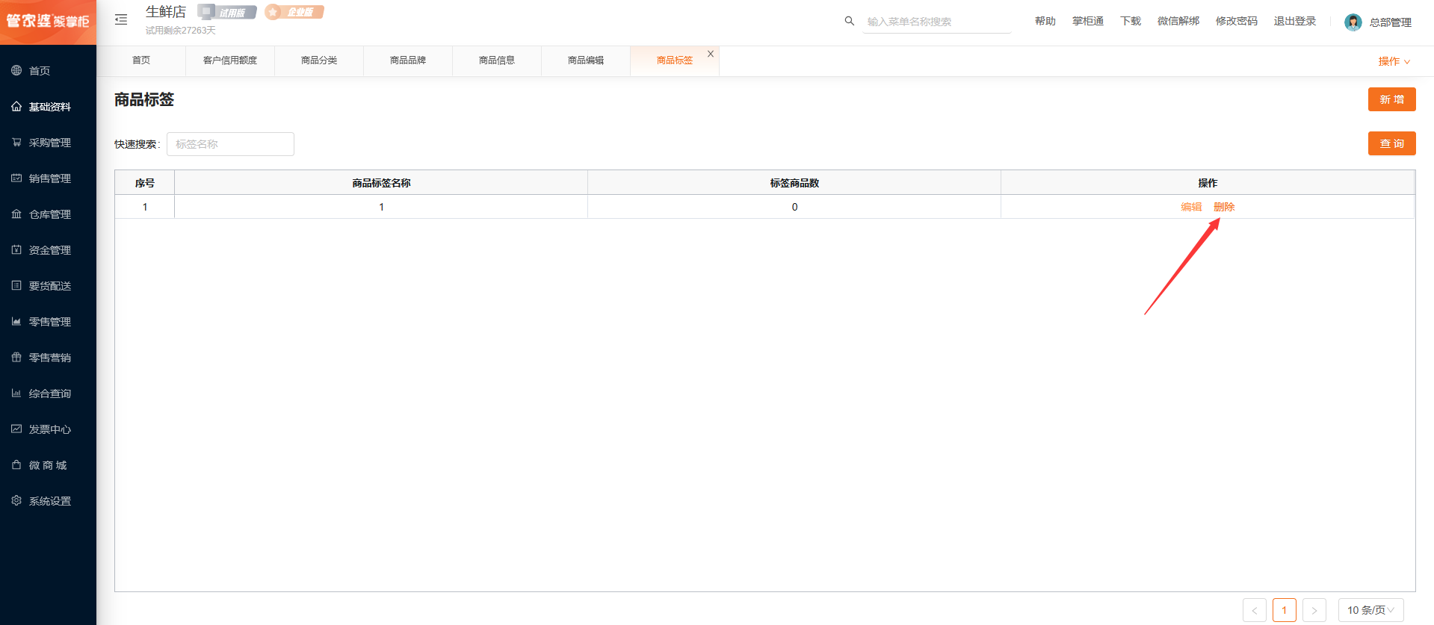1434x625 pixels.
Task: Click the globe icon next to 首页 in sidebar
Action: (x=16, y=70)
